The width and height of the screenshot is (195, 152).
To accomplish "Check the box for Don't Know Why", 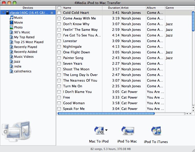I will [59, 24].
